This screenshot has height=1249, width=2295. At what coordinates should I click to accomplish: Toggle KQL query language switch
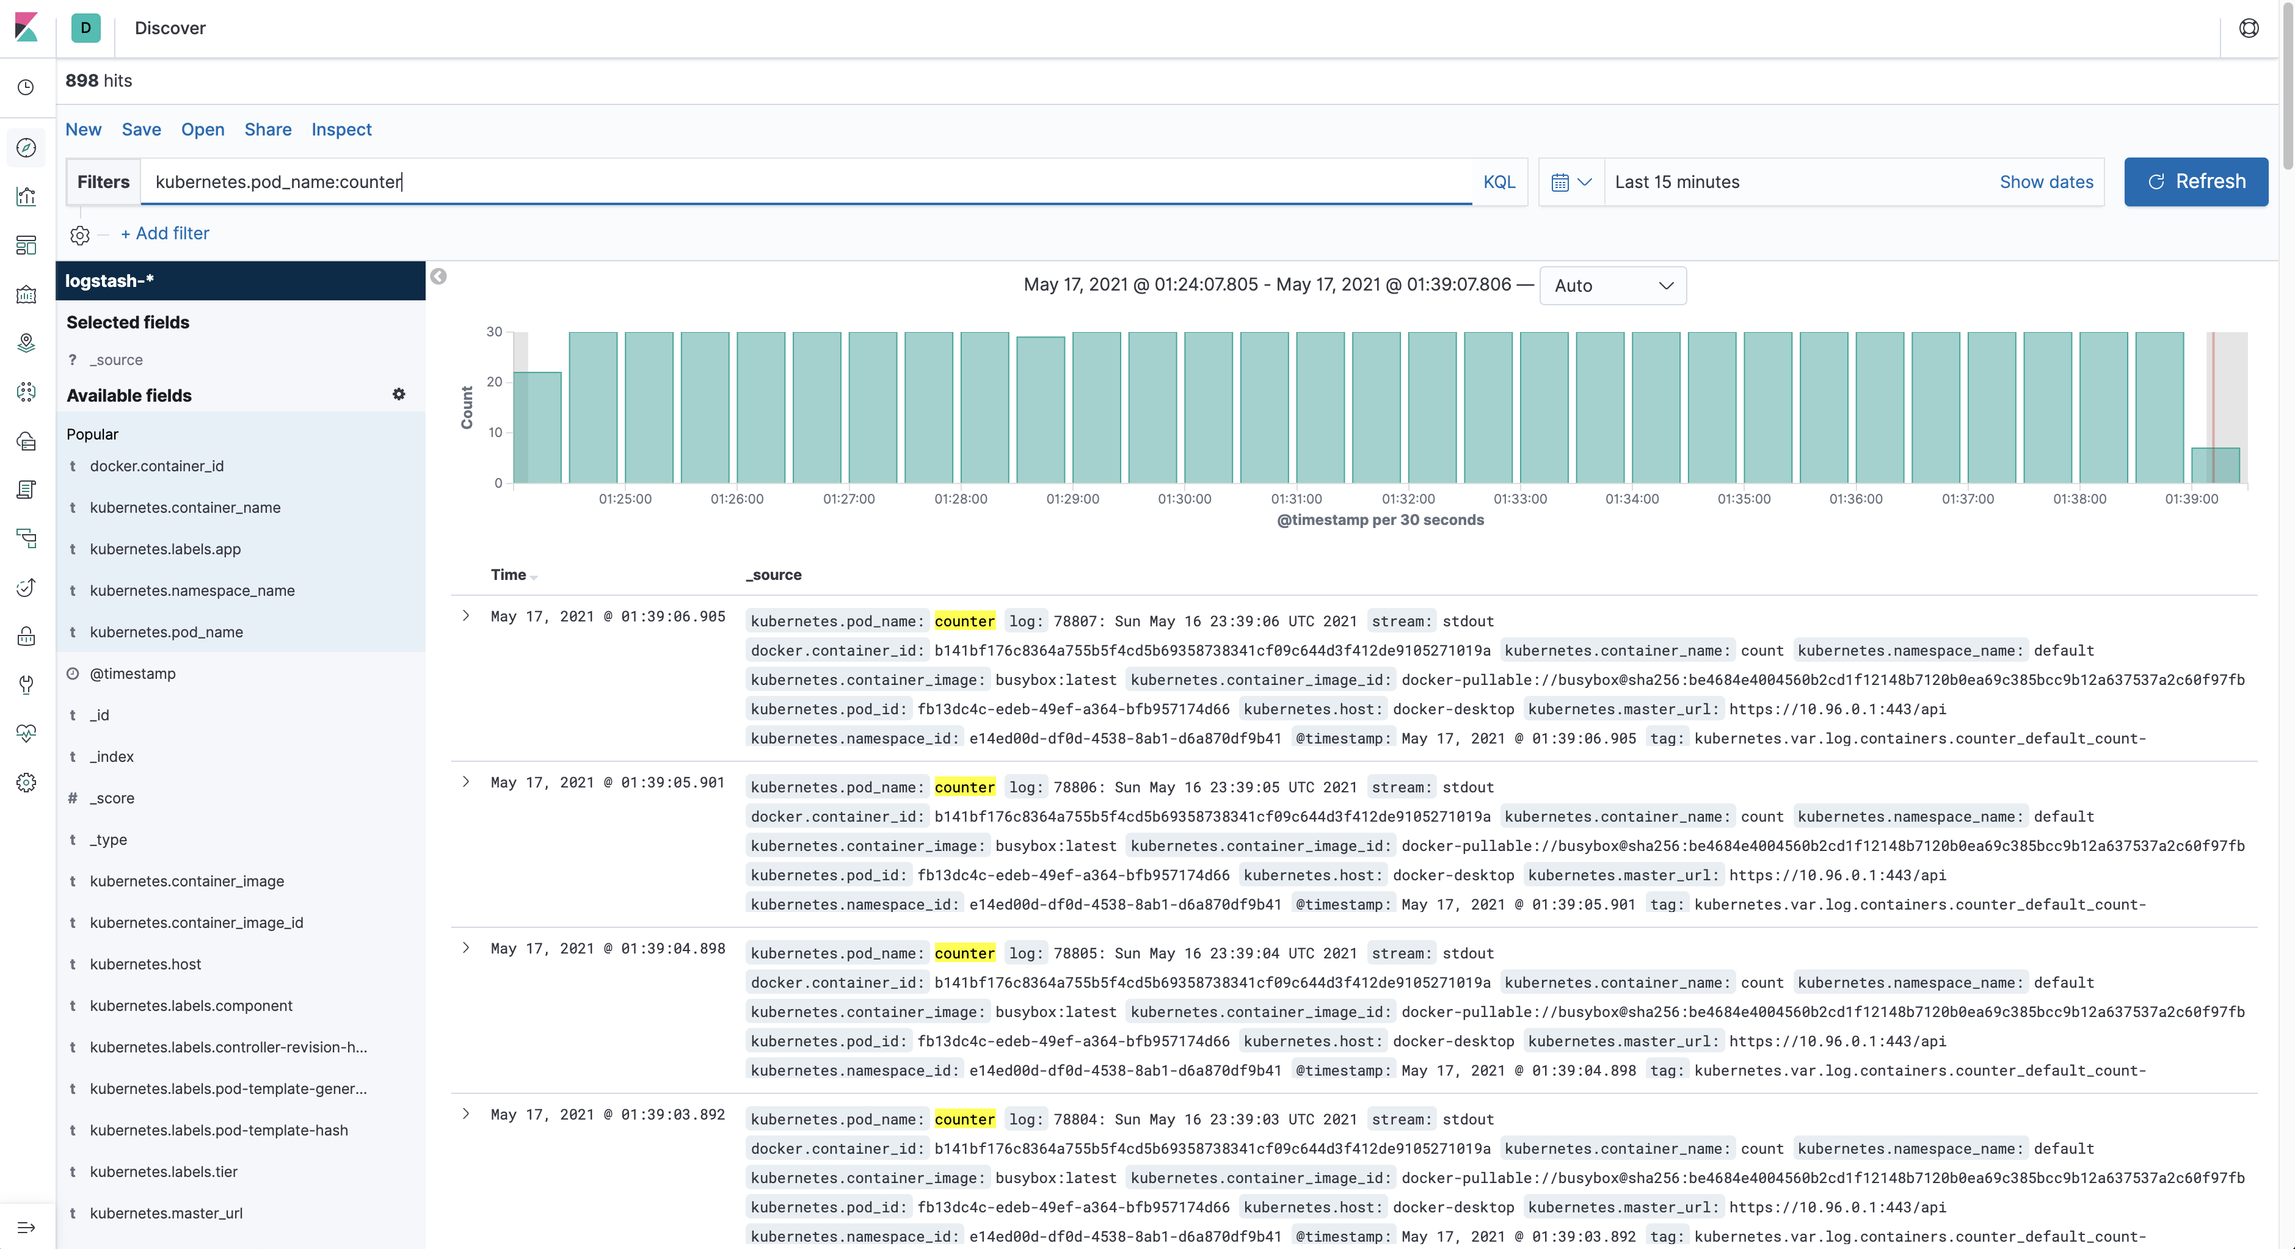point(1499,182)
